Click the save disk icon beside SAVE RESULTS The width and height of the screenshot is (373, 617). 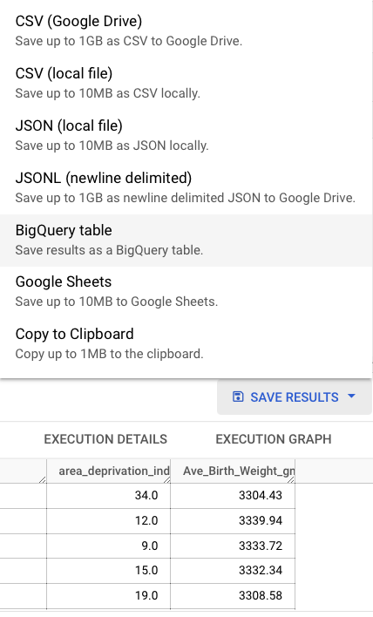238,397
